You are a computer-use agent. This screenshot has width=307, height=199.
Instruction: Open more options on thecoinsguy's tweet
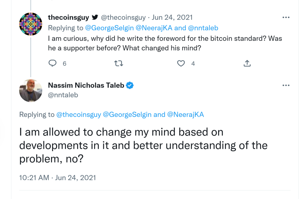[286, 17]
